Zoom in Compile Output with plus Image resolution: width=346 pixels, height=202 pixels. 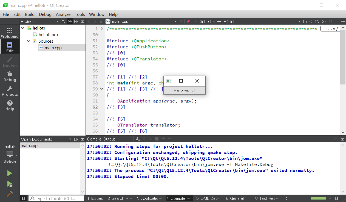[x=163, y=139]
